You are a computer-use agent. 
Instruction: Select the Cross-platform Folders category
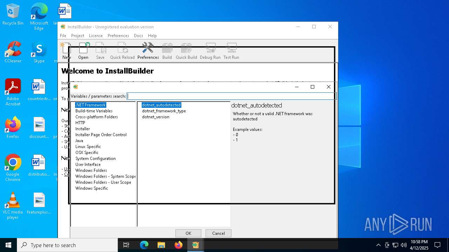pos(96,117)
